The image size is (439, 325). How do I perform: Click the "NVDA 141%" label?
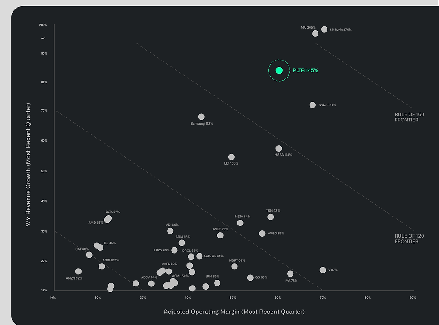(x=327, y=105)
